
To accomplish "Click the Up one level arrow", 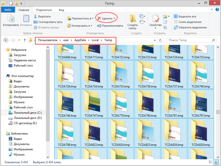I will coord(25,40).
